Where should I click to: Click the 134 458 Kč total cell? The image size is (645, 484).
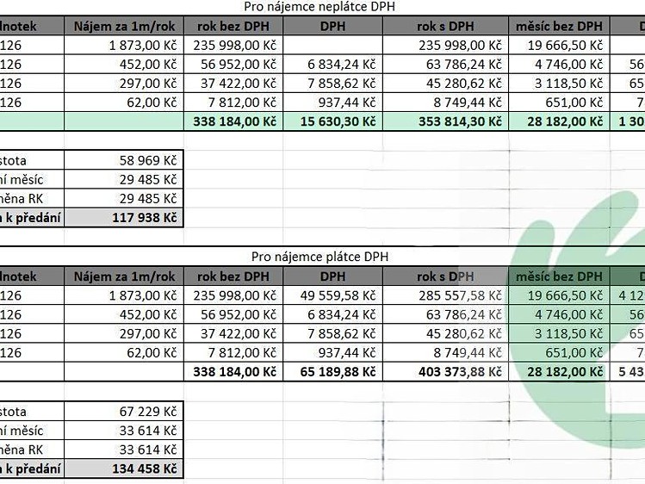(124, 468)
